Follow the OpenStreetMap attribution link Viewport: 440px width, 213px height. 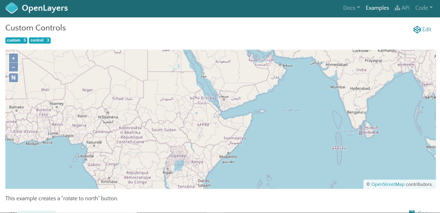coord(388,184)
